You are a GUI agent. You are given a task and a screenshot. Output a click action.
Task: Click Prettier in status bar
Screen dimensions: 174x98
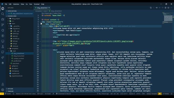coord(166,94)
